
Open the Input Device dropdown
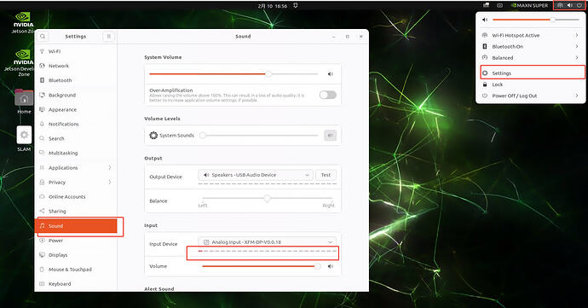point(267,242)
